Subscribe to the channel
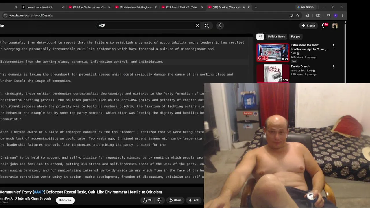This screenshot has width=370, height=208. [x=65, y=200]
